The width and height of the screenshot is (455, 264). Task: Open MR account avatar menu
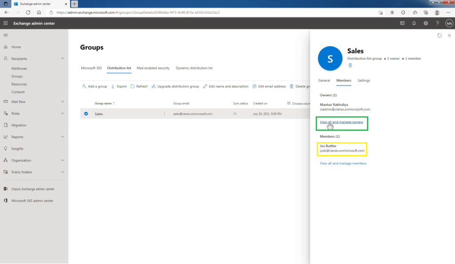click(449, 23)
